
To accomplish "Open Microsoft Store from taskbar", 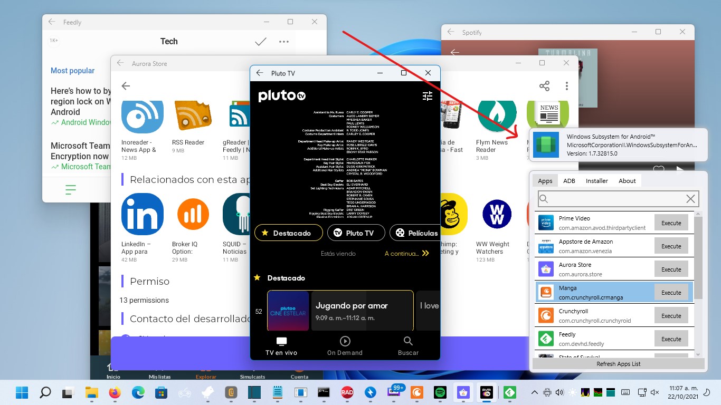I will (x=161, y=392).
